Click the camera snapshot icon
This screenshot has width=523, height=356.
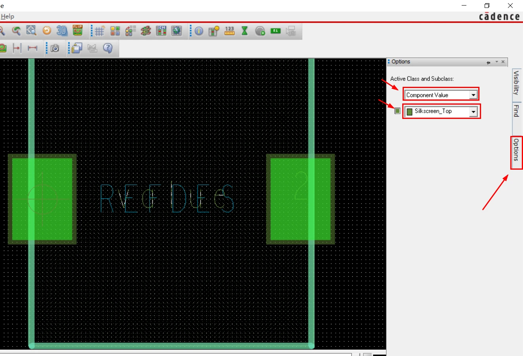(55, 48)
